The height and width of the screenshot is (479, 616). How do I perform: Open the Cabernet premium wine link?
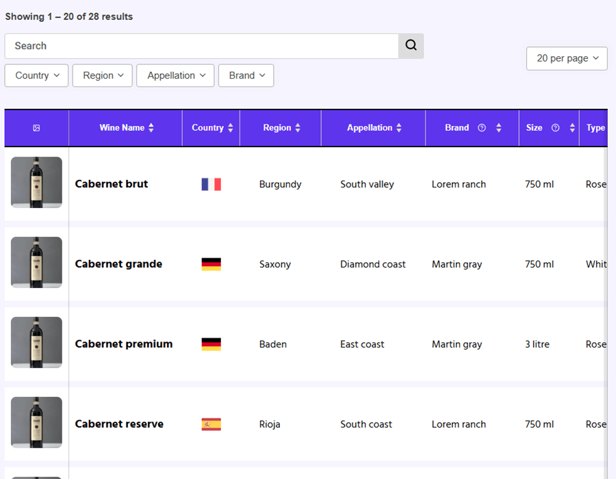coord(124,344)
